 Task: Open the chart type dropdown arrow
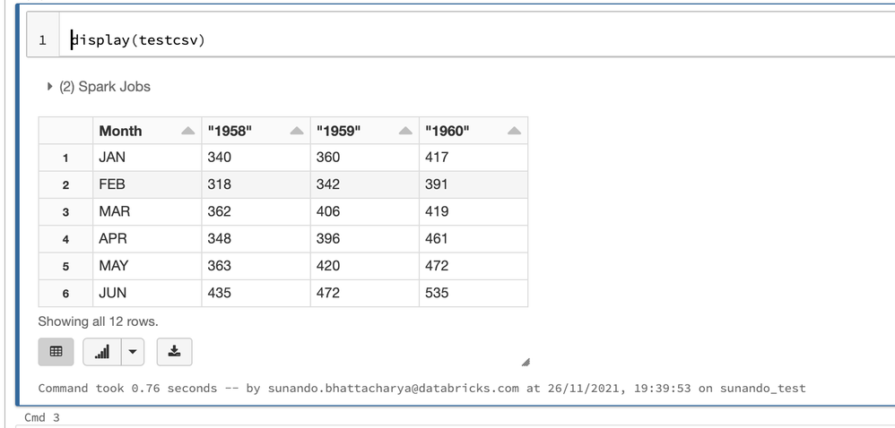132,352
